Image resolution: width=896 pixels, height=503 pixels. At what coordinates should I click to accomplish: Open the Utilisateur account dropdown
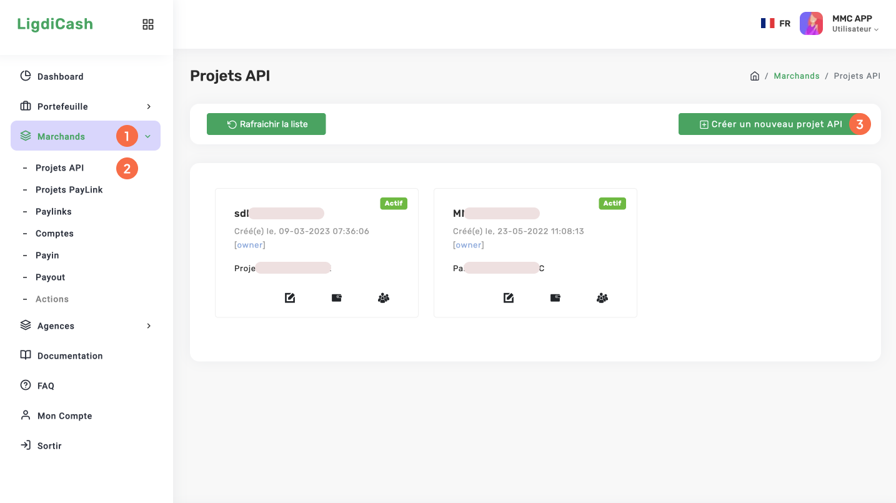click(x=855, y=29)
